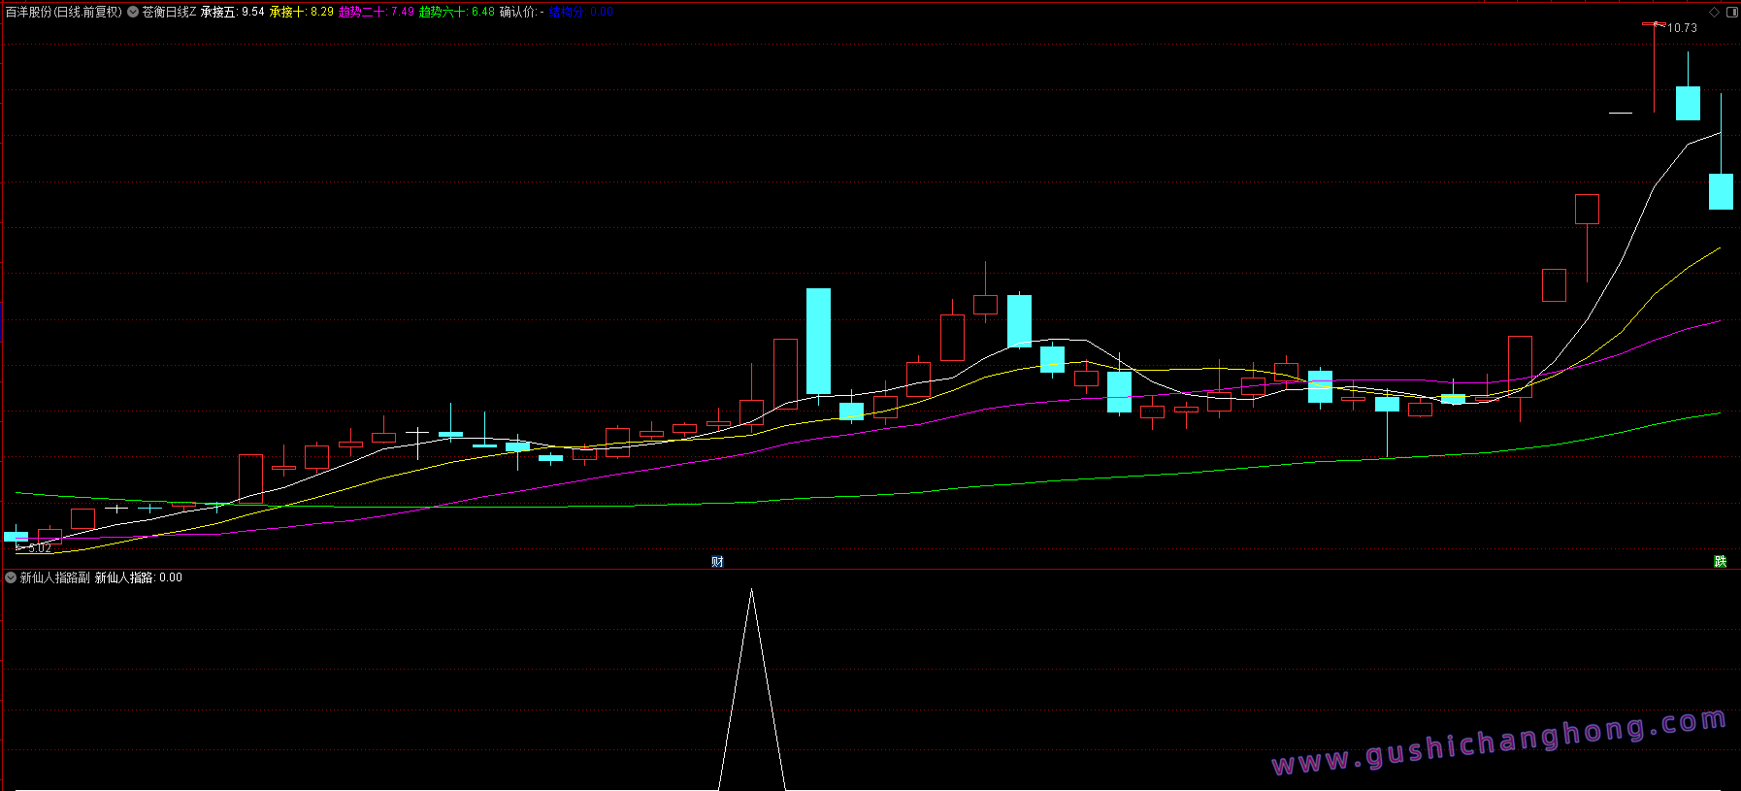Click the blue 结构分: 0.00 label
Screen dimensions: 1741x791
pos(581,12)
